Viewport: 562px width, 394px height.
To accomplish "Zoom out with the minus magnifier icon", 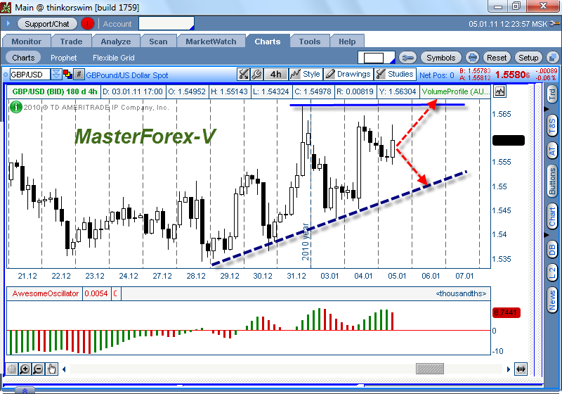I will (x=38, y=369).
